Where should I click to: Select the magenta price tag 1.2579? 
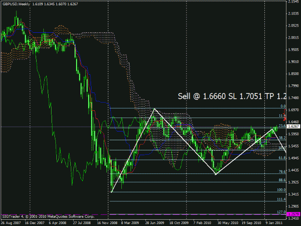pyautogui.click(x=293, y=214)
